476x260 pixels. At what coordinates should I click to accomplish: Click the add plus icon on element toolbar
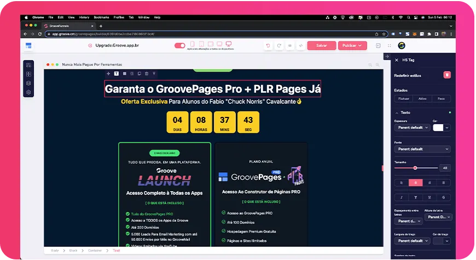coord(108,74)
